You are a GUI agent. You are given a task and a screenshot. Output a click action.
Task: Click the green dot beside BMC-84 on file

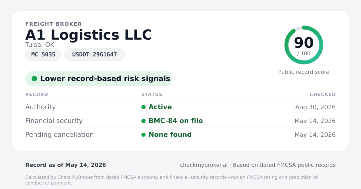(143, 121)
